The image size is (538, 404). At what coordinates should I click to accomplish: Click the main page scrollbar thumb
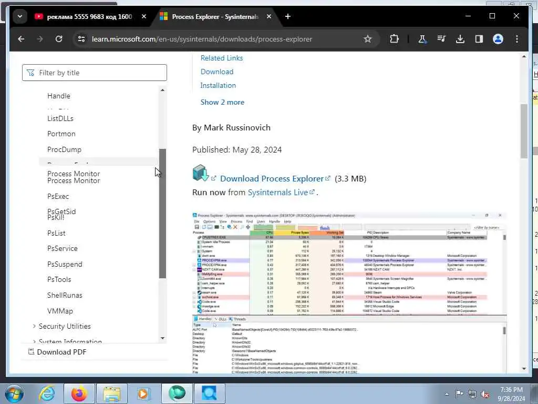524,131
